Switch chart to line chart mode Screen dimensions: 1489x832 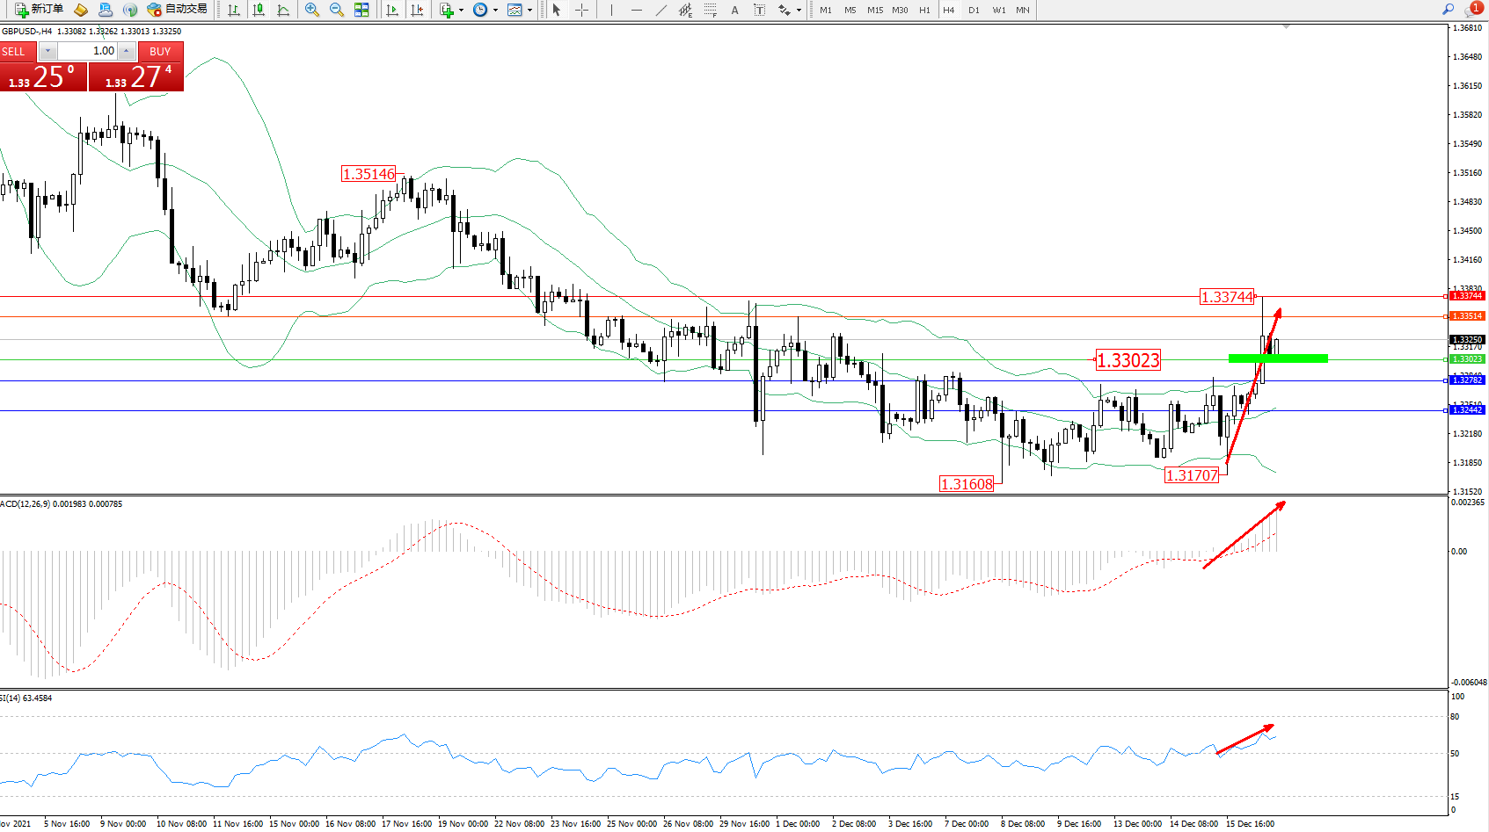coord(283,10)
